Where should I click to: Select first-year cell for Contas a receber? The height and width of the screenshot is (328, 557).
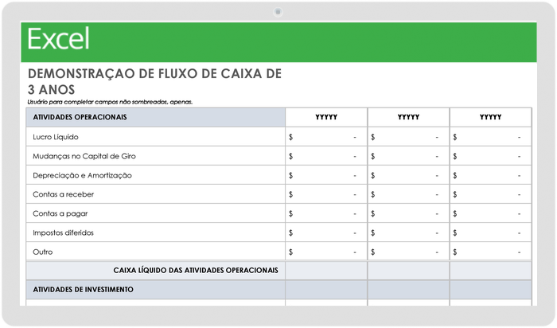click(326, 194)
